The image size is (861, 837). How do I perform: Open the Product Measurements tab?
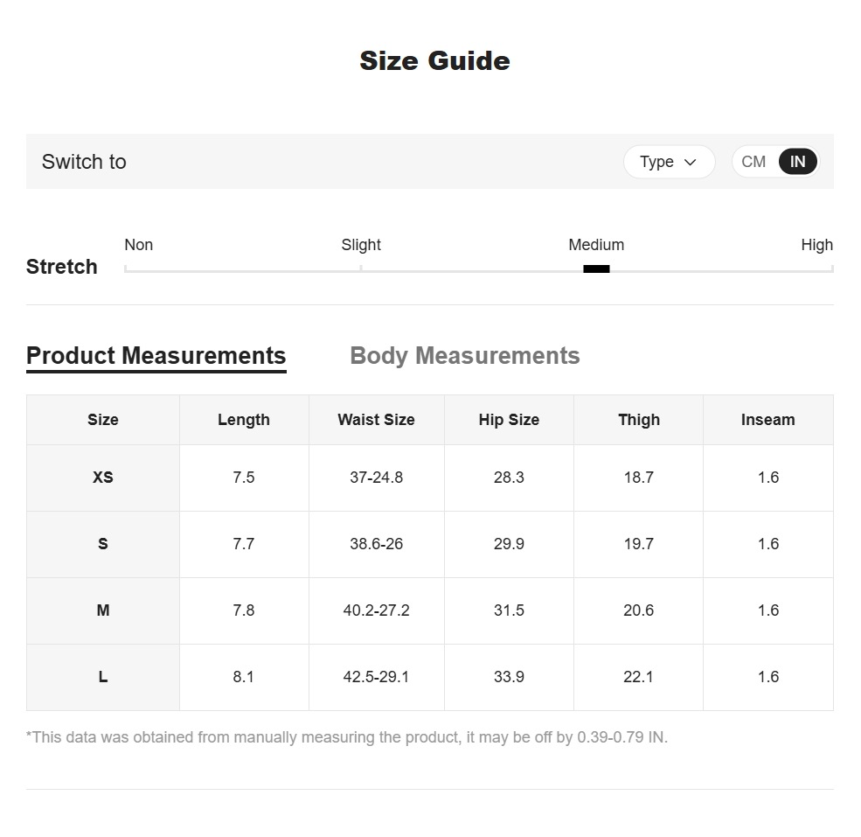[x=156, y=356]
